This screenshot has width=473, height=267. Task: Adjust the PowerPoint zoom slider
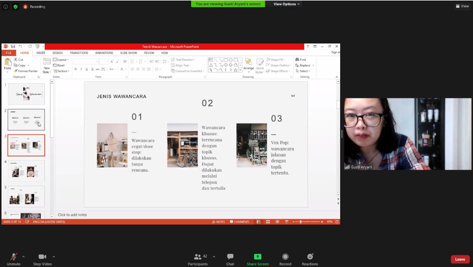301,222
